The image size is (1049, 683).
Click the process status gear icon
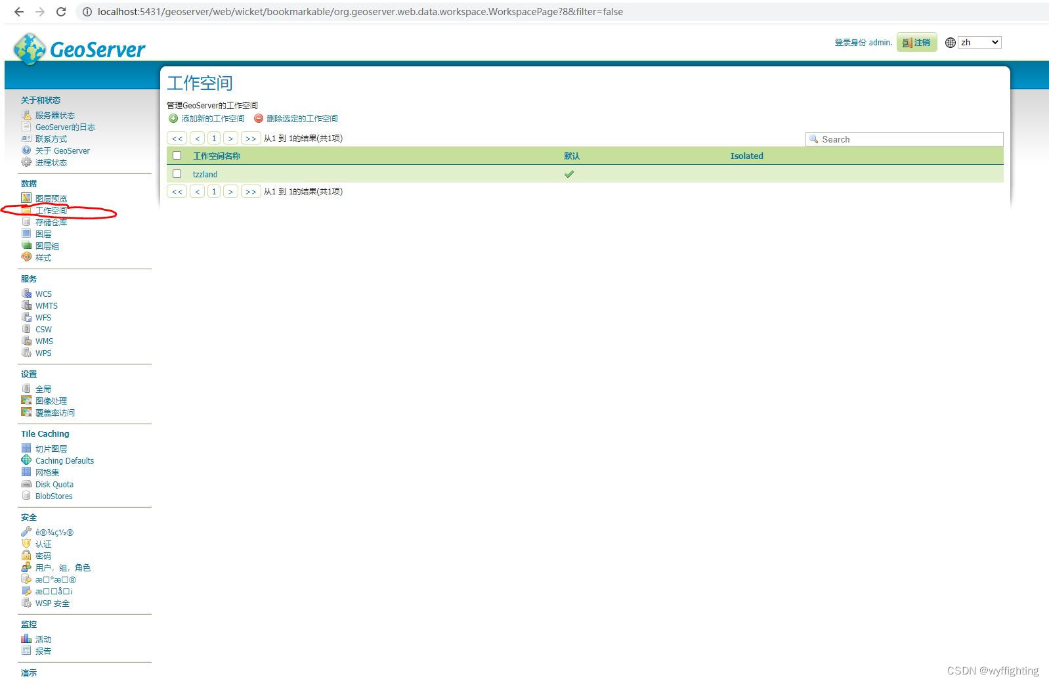pyautogui.click(x=26, y=162)
